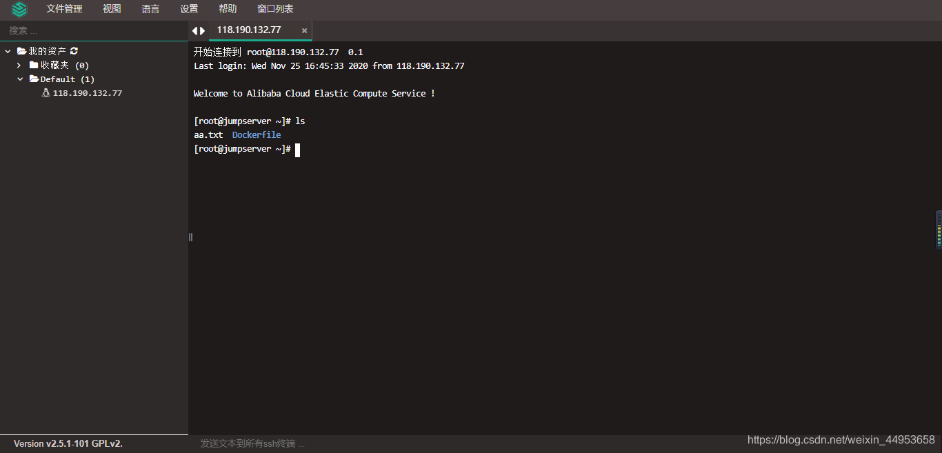Collapse the Default (1) node
942x453 pixels.
pyautogui.click(x=20, y=79)
